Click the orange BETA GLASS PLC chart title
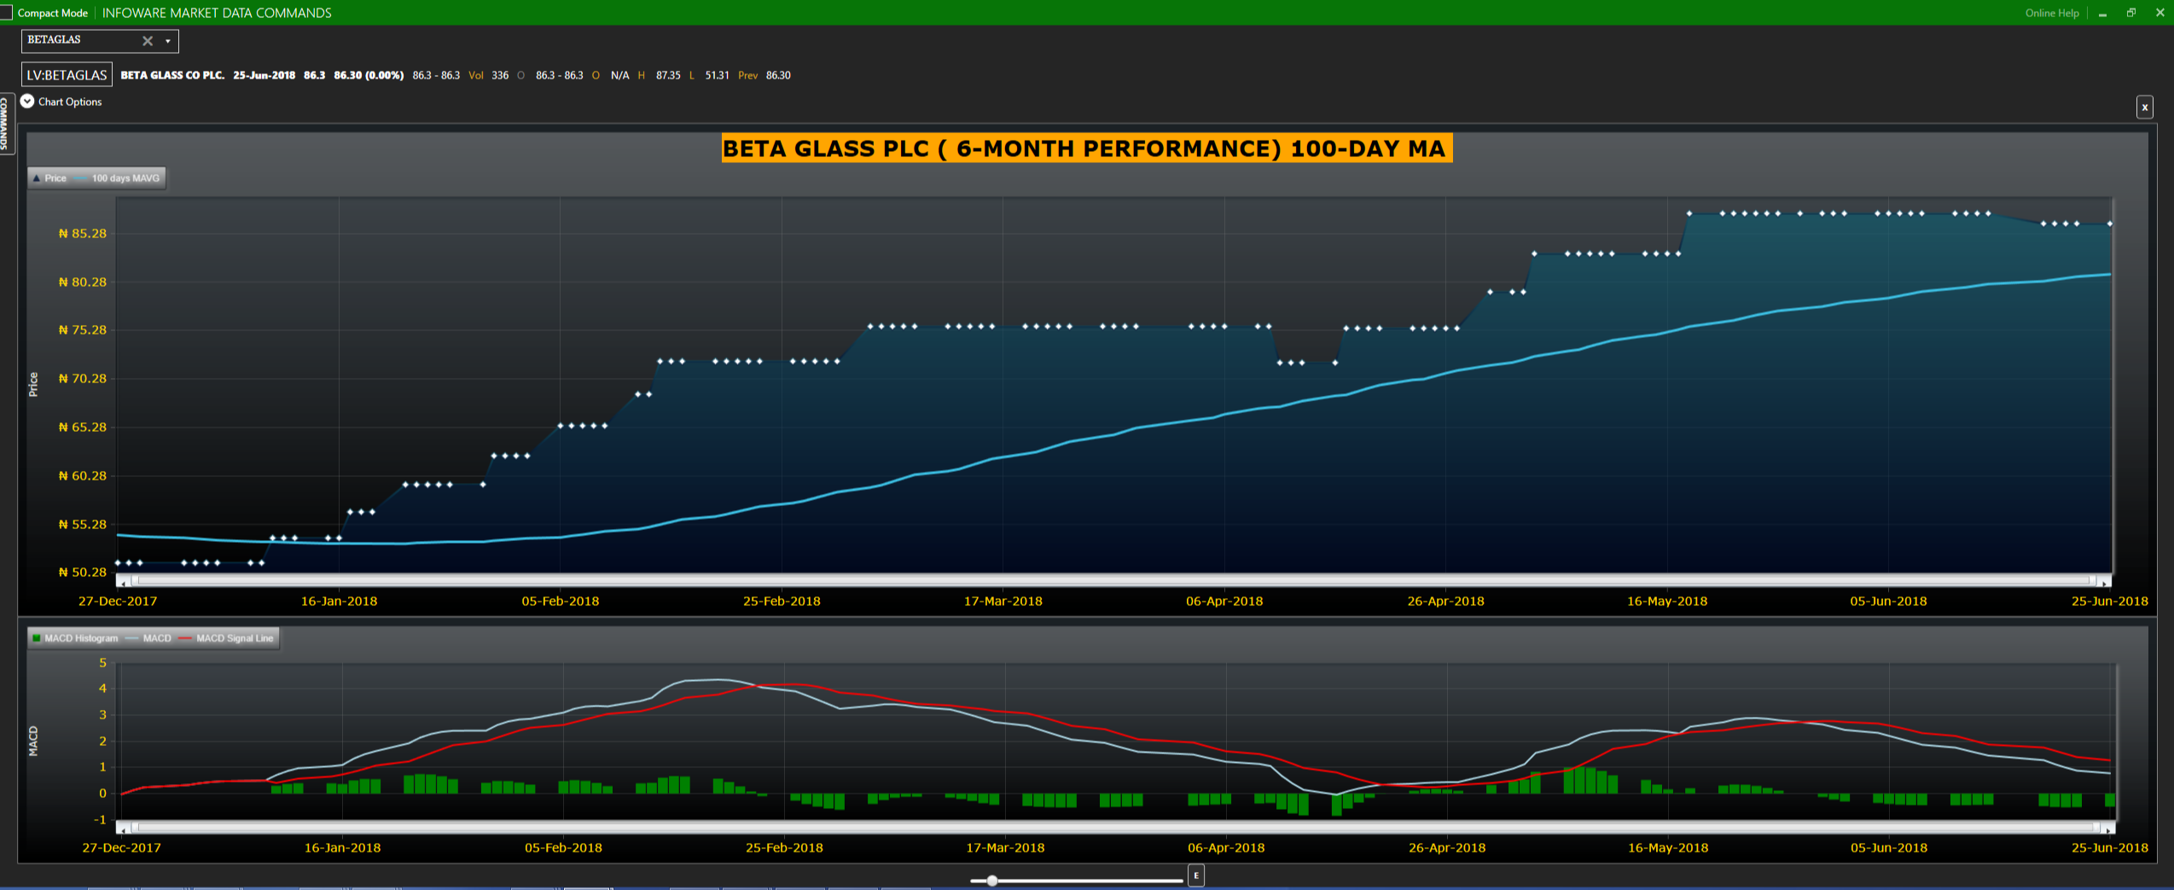 pos(1086,148)
